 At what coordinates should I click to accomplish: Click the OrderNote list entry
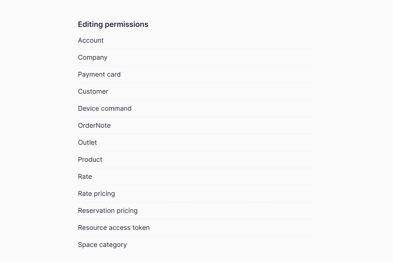[x=196, y=126]
